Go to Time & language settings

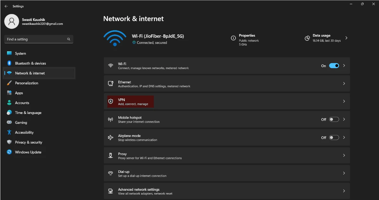tap(28, 113)
